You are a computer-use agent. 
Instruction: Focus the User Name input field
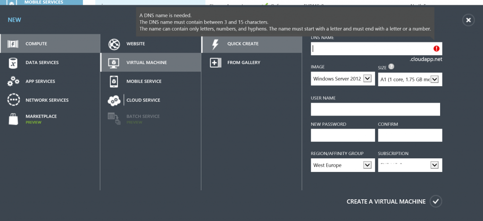[x=375, y=109]
